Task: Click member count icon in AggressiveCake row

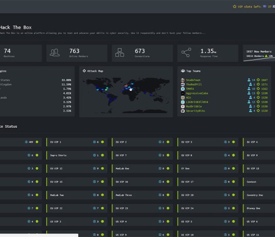Action: coord(249,93)
